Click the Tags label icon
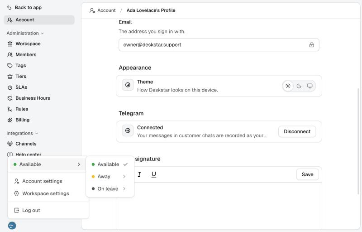362x232 pixels. coord(10,65)
